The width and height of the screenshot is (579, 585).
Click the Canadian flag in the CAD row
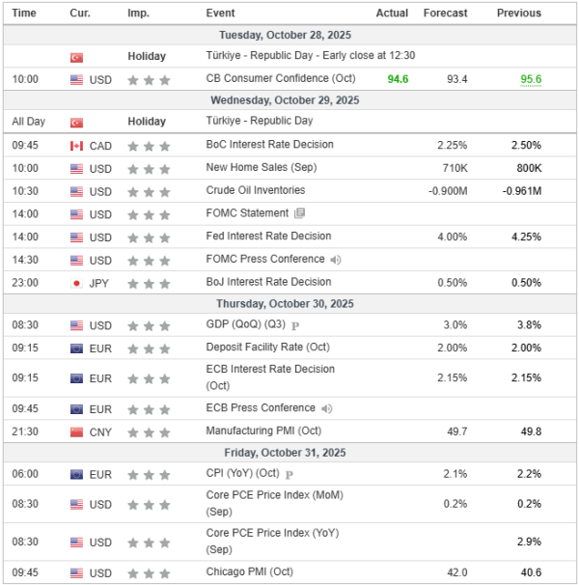click(x=76, y=146)
